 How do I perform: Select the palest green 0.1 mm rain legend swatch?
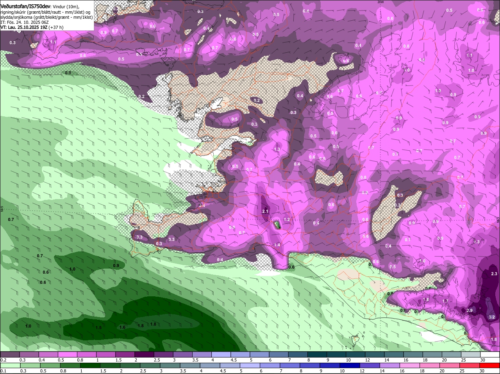click(x=10, y=365)
